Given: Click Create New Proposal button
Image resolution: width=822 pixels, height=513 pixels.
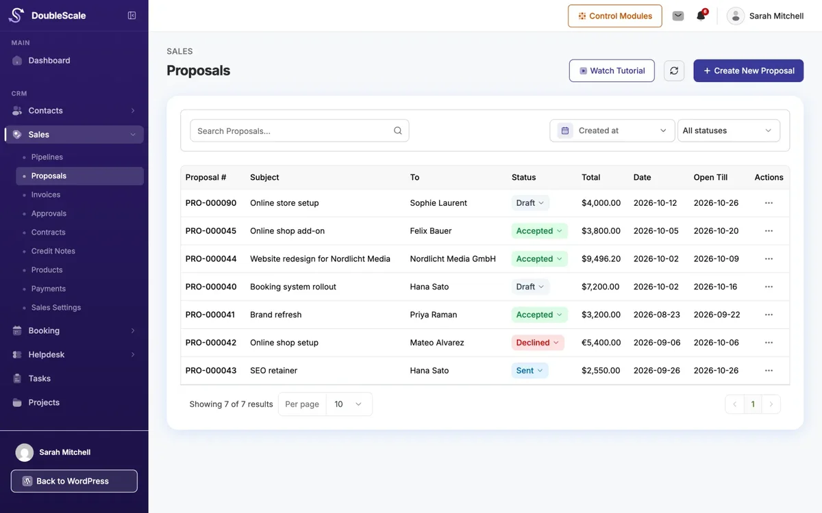Looking at the screenshot, I should coord(748,70).
